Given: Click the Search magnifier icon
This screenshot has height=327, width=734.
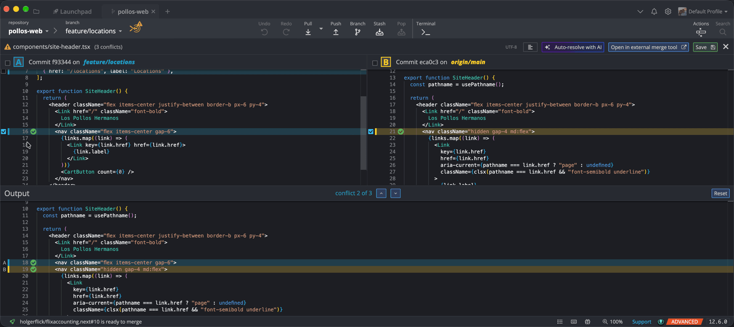Looking at the screenshot, I should coord(723,32).
